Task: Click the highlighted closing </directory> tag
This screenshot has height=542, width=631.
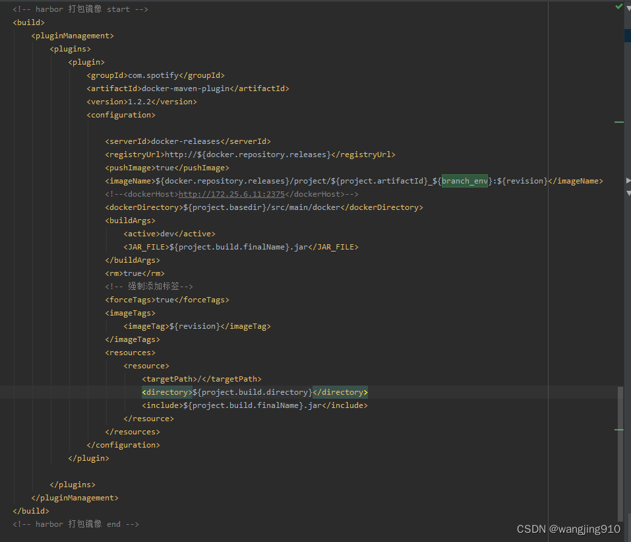Action: [x=340, y=392]
